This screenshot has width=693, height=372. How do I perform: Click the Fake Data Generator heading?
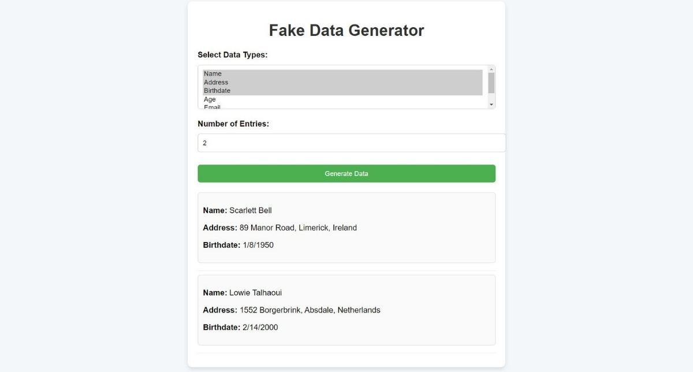point(346,31)
